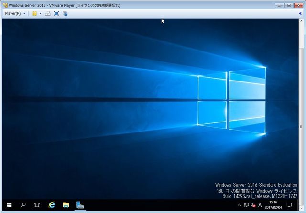Viewport: 306px width, 213px height.
Task: Collapse the VMware toolbar with the double arrow
Action: pos(300,13)
